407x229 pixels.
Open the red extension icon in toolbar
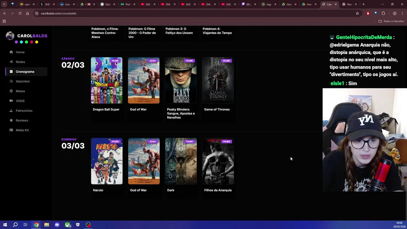(x=368, y=13)
